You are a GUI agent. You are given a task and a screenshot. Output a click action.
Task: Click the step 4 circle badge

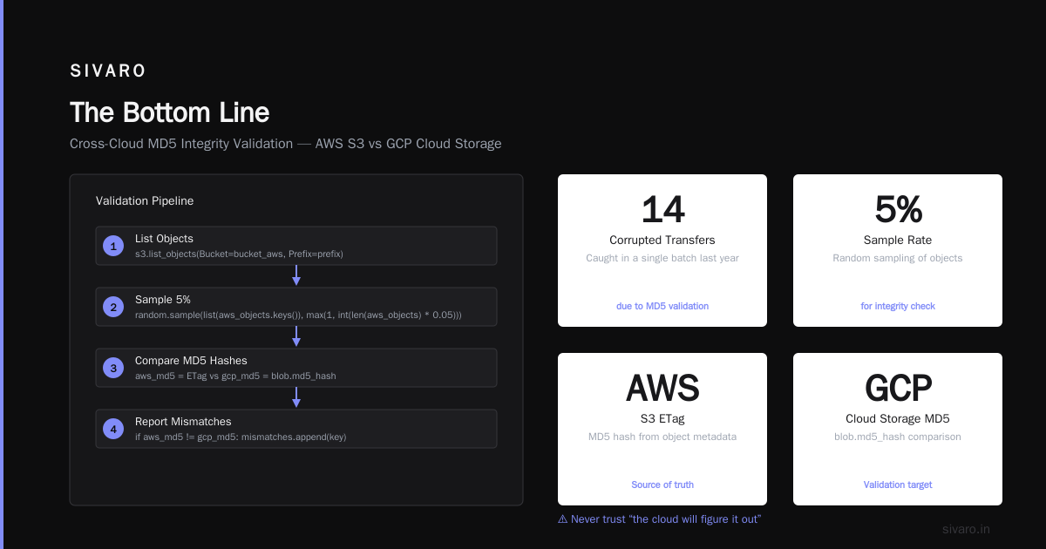[x=113, y=429]
